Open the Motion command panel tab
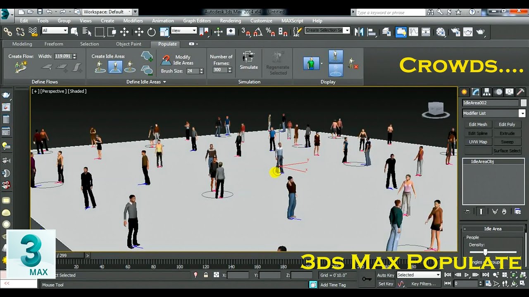Screen dimensions: 529x297 tap(498, 92)
